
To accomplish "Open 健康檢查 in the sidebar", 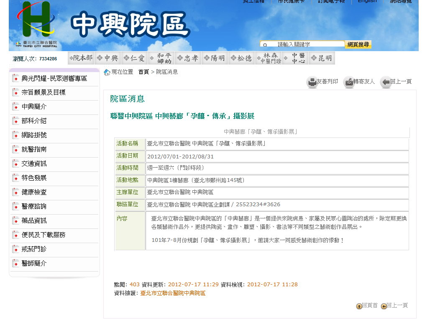I will (x=34, y=192).
